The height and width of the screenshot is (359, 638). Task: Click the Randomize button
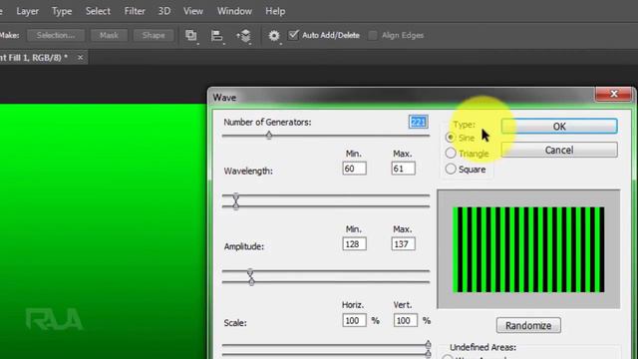[528, 325]
